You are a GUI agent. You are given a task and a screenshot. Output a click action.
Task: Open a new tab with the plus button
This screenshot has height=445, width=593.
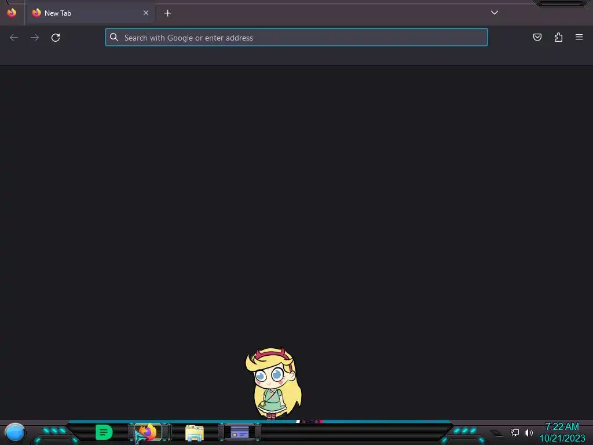point(167,13)
